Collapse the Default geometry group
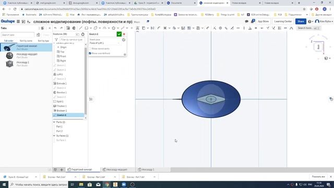The width and height of the screenshot is (334, 188). pyautogui.click(x=54, y=43)
